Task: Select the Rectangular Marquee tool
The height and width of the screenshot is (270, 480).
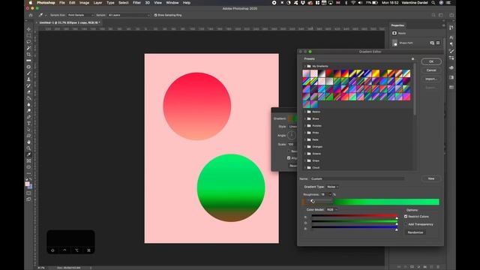Action: click(28, 35)
